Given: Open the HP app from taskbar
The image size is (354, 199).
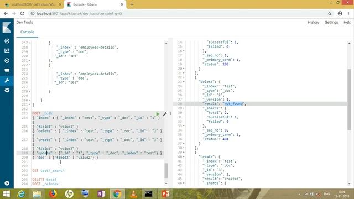Looking at the screenshot, I should [69, 194].
